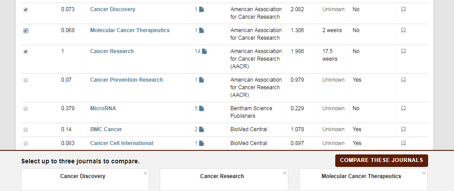Screen dimensions: 454x191
Task: Click the Compare These Journals button
Action: coord(381,160)
